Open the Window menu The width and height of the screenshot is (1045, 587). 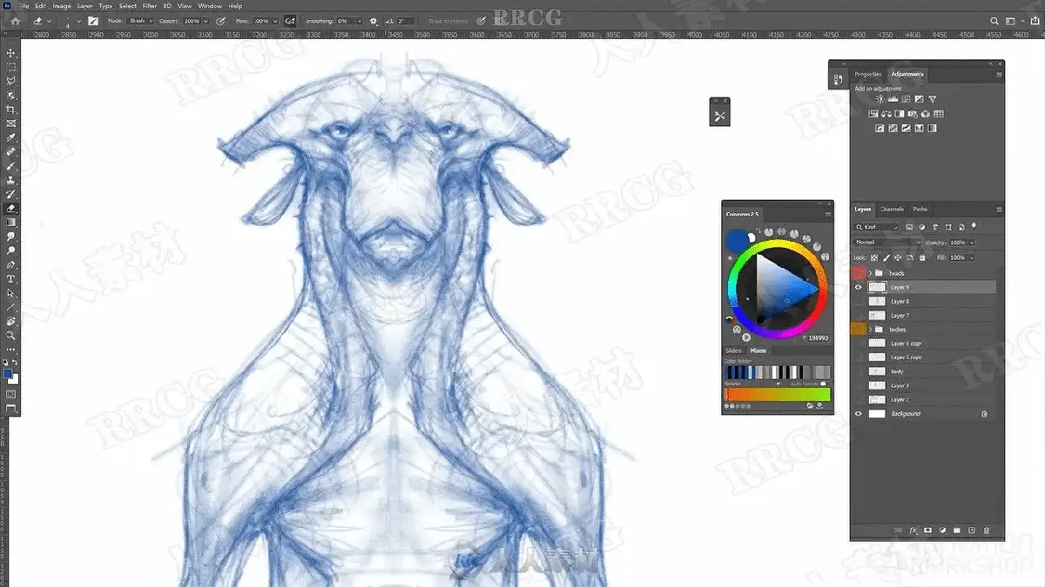coord(210,5)
